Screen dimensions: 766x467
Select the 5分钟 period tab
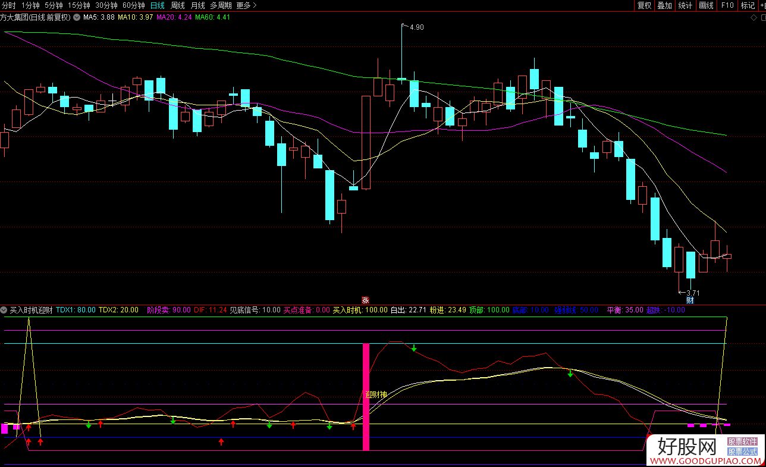click(x=54, y=5)
